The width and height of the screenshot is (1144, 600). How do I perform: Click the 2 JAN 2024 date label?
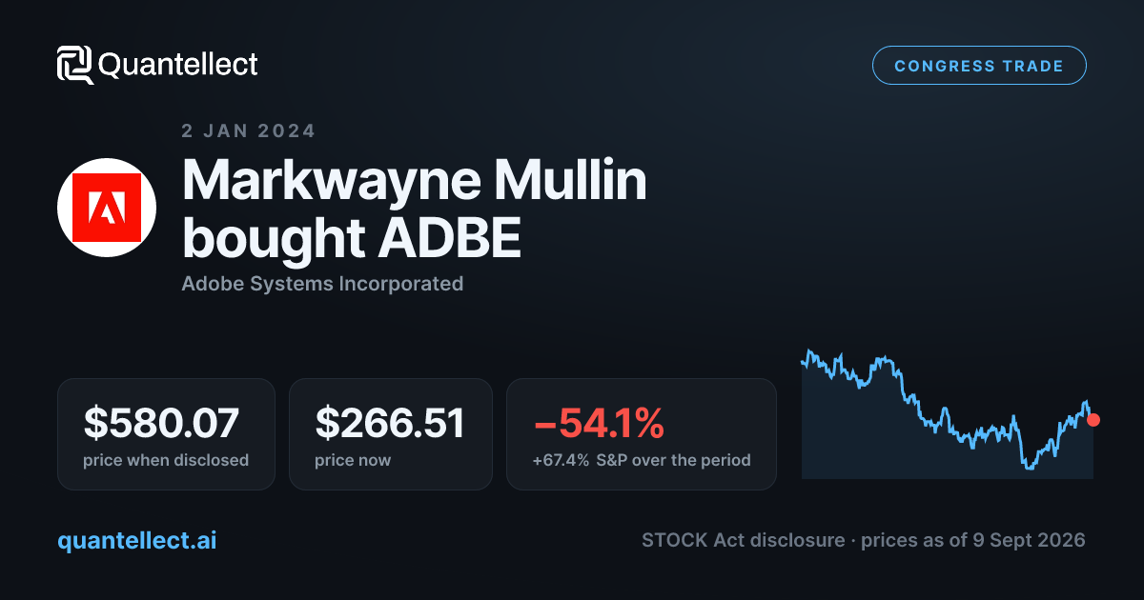tap(248, 130)
